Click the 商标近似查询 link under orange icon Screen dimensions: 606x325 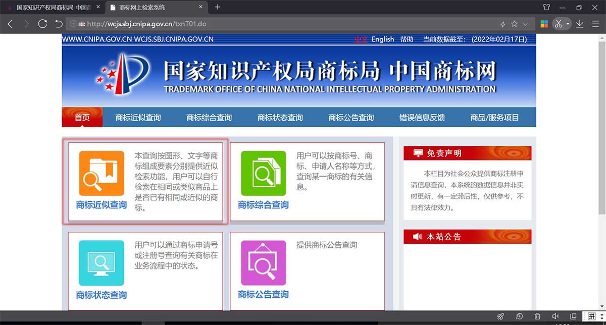(x=102, y=205)
